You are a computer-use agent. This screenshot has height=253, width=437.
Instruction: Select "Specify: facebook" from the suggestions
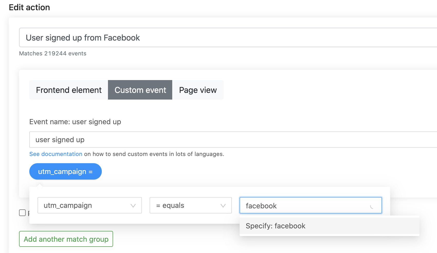275,226
